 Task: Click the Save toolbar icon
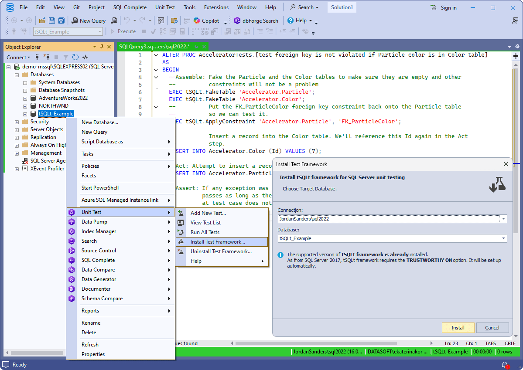click(x=52, y=20)
